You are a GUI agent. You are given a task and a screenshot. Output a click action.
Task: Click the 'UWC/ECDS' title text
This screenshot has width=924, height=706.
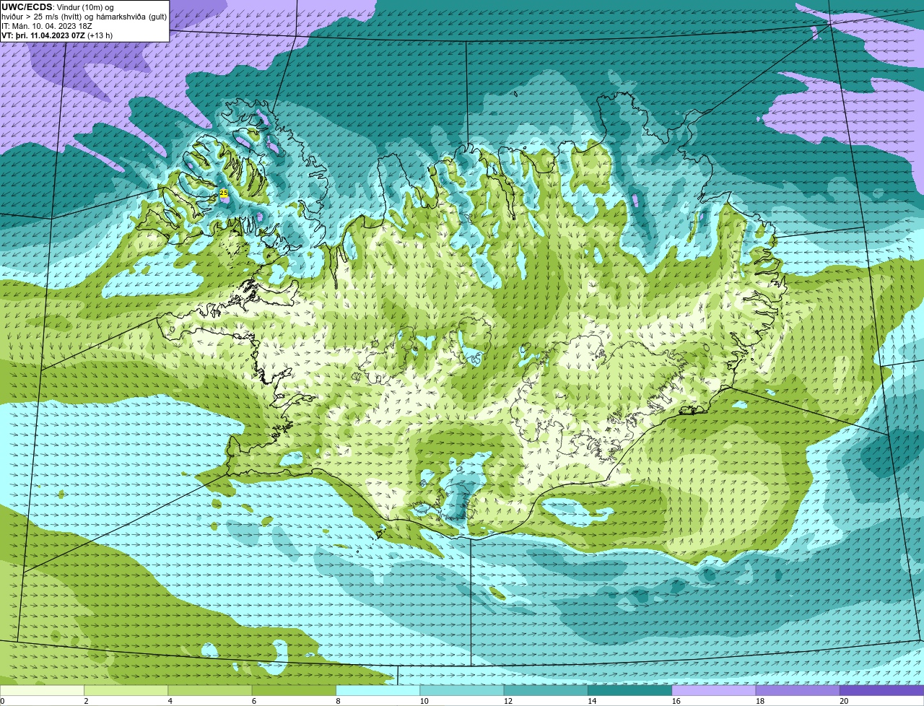(27, 7)
